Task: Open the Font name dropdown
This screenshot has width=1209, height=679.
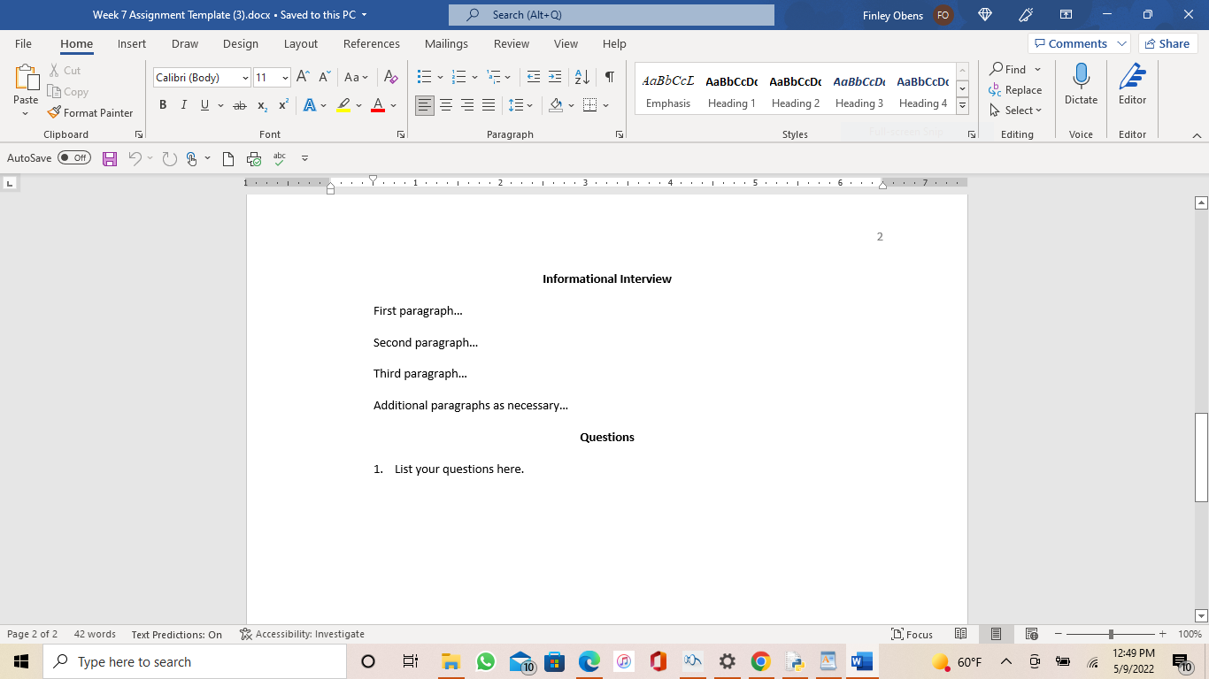Action: [245, 78]
